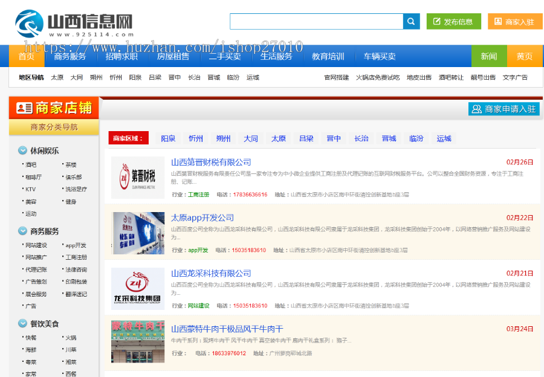Open the 房屋租售 navigation item
544x377 pixels.
pyautogui.click(x=173, y=56)
